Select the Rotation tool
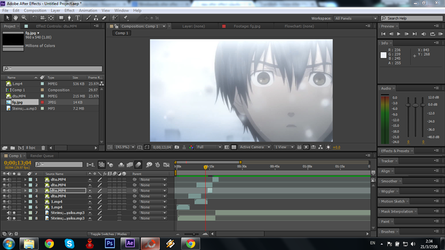 34,18
